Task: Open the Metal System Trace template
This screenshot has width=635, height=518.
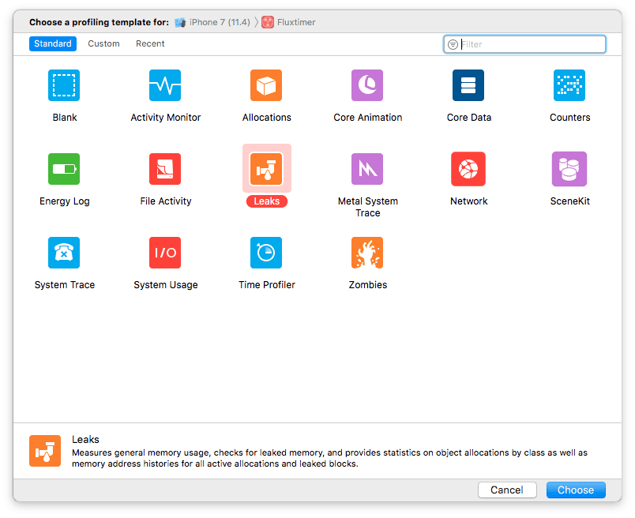Action: tap(367, 168)
